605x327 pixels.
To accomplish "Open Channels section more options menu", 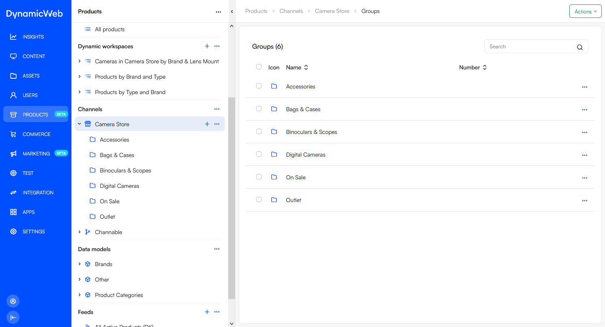I will (x=217, y=109).
